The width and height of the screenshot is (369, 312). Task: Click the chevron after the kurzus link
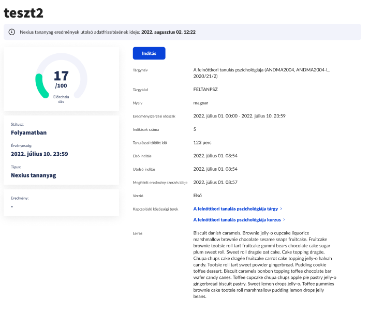click(x=285, y=220)
